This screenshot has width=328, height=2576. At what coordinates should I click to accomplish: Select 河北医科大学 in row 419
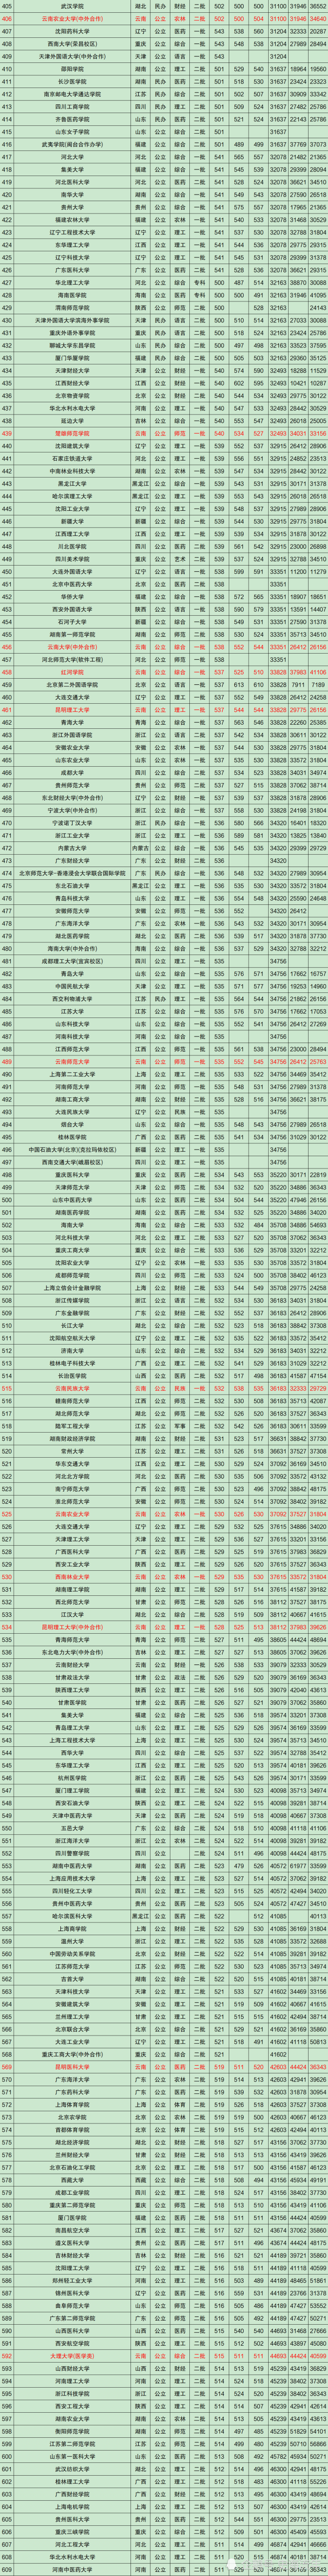tap(72, 181)
